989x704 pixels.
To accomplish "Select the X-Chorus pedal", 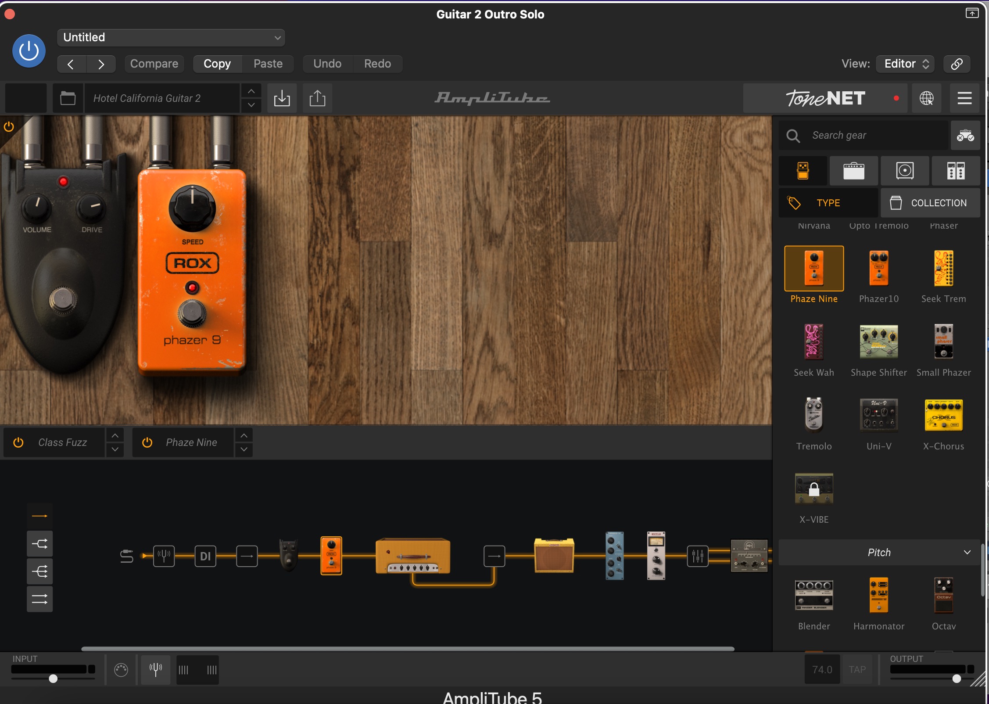I will tap(943, 415).
